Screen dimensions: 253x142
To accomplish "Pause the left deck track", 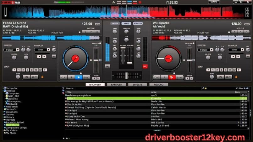I will (x=71, y=77).
